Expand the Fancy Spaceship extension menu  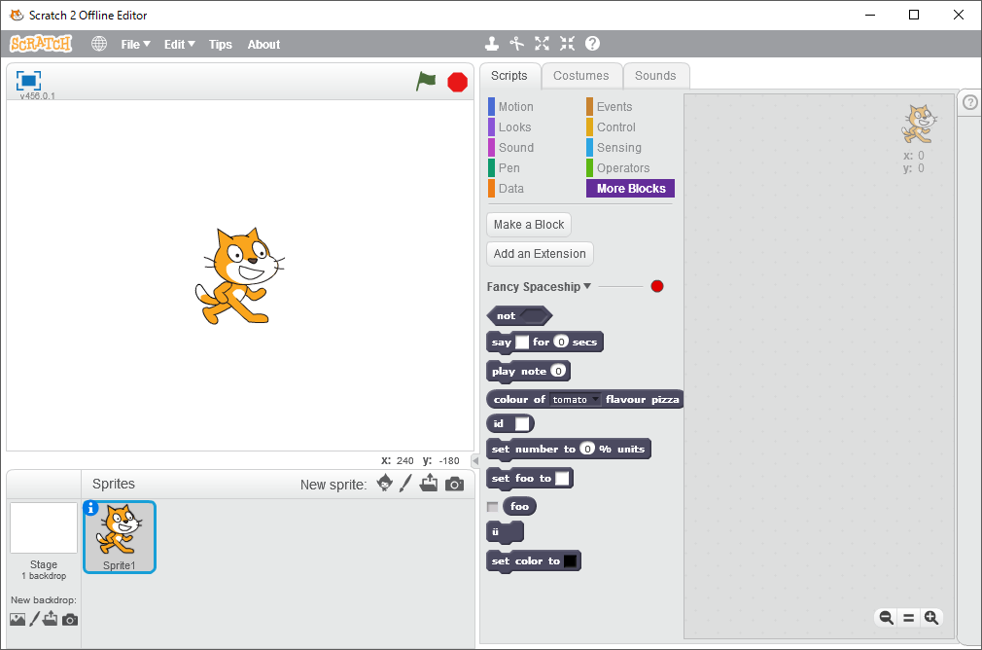(587, 287)
